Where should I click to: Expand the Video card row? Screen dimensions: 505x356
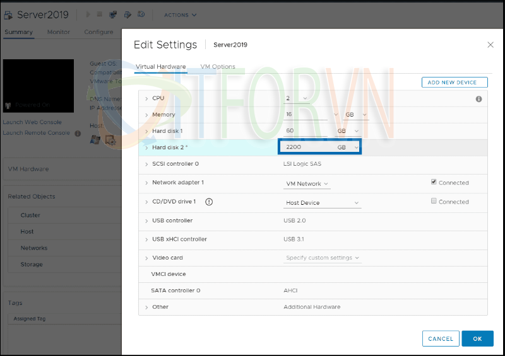(x=146, y=258)
